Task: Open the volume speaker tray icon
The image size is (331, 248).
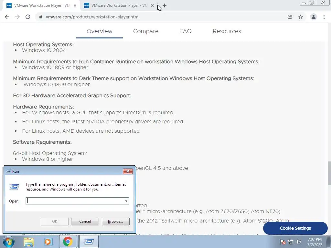Action: (298, 242)
